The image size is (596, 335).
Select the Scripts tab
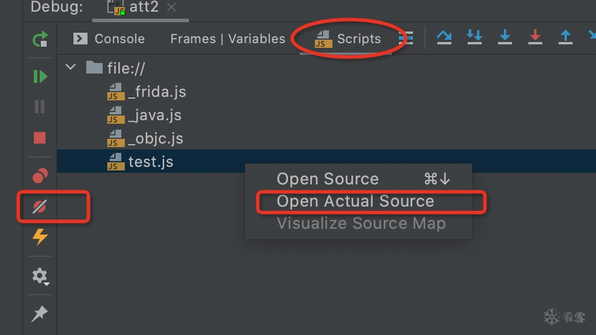348,39
